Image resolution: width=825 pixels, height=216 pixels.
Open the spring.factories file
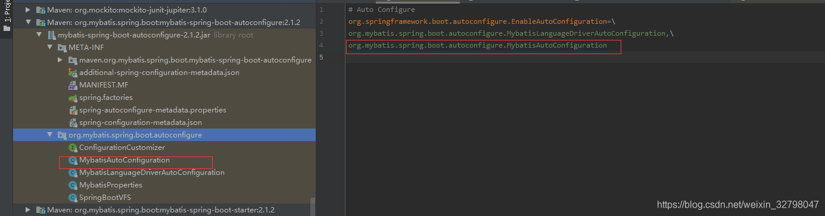click(106, 98)
